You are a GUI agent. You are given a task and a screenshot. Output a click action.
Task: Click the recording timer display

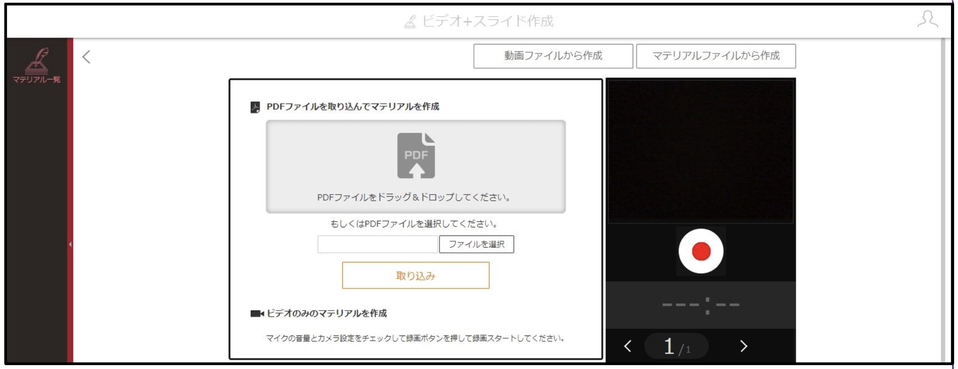coord(701,305)
